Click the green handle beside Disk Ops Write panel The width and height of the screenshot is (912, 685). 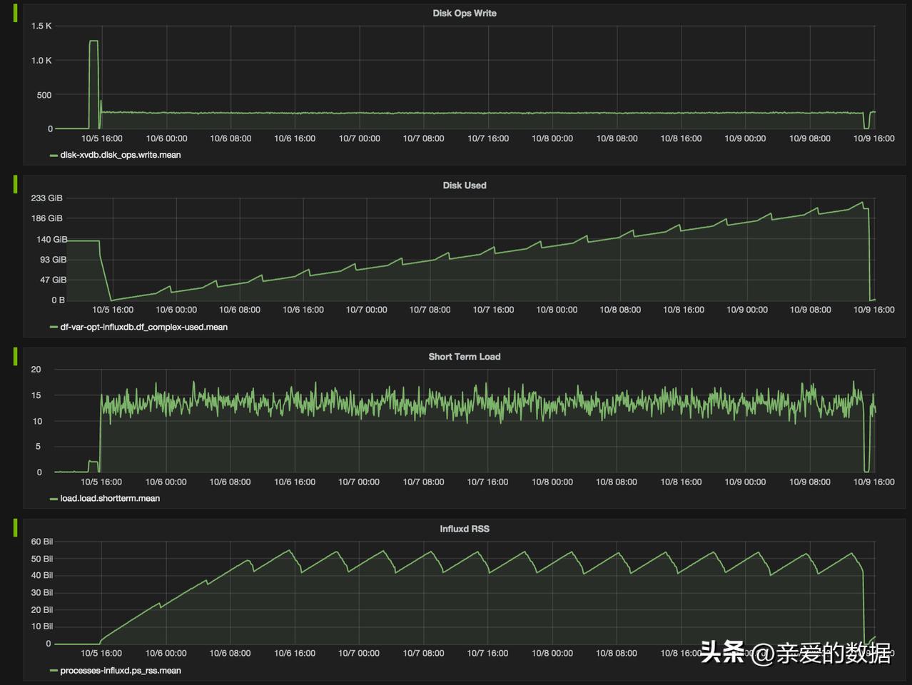(15, 12)
